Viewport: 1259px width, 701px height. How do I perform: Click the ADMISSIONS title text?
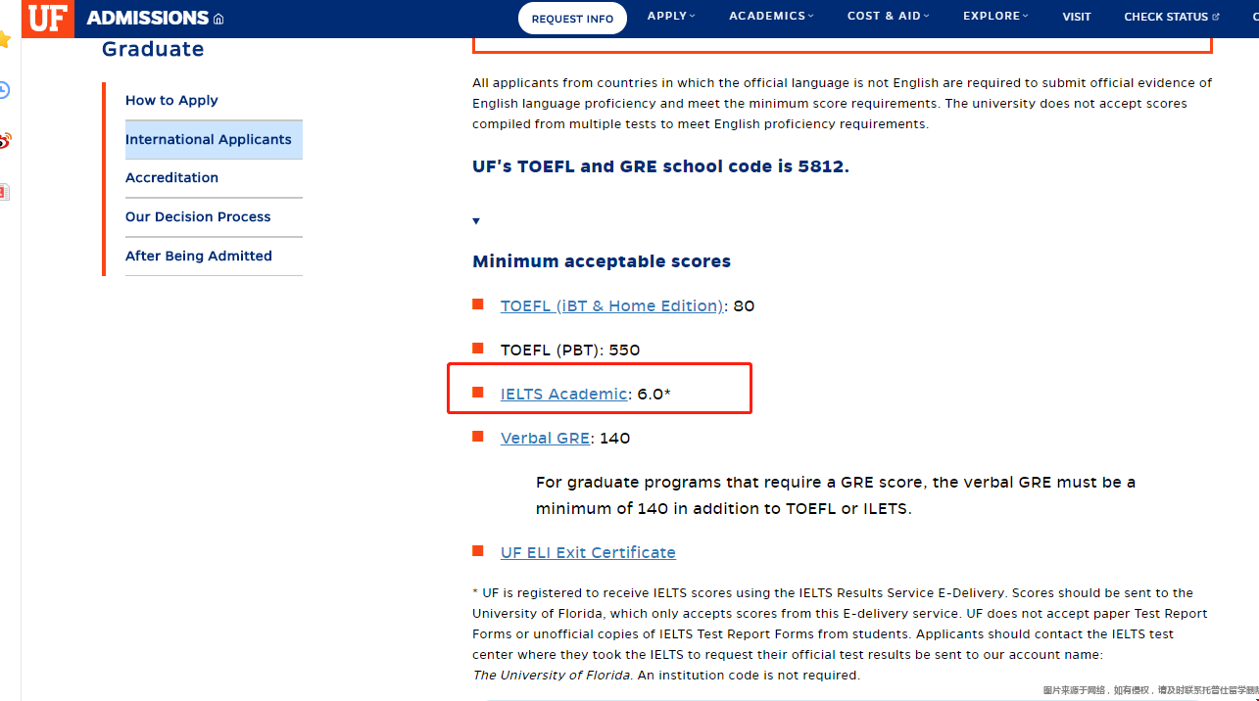[148, 18]
